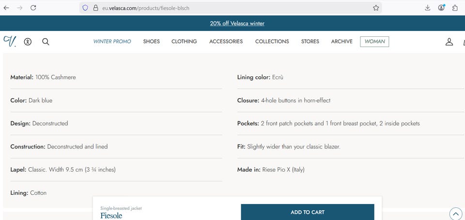465x220 pixels.
Task: Open the accessibility options icon
Action: [x=28, y=42]
